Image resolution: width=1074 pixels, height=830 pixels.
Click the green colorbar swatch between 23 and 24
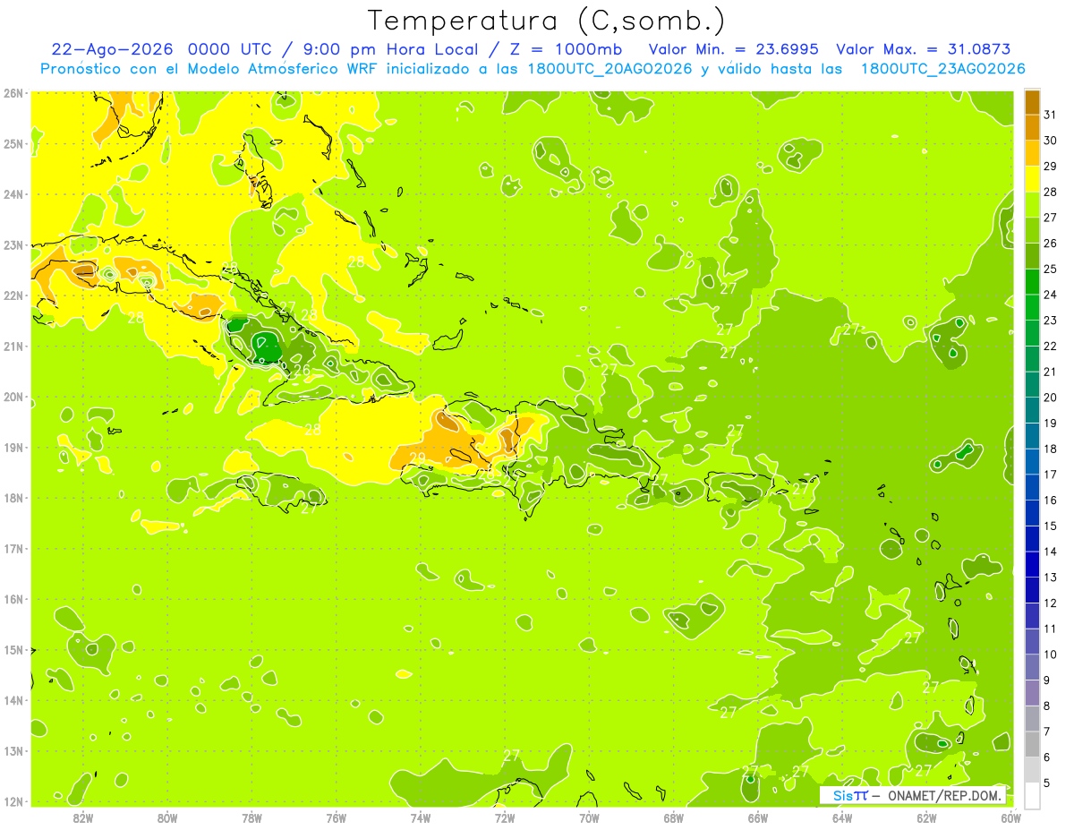tap(1032, 308)
